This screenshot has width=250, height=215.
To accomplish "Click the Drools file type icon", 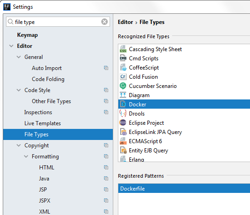I will coord(123,113).
